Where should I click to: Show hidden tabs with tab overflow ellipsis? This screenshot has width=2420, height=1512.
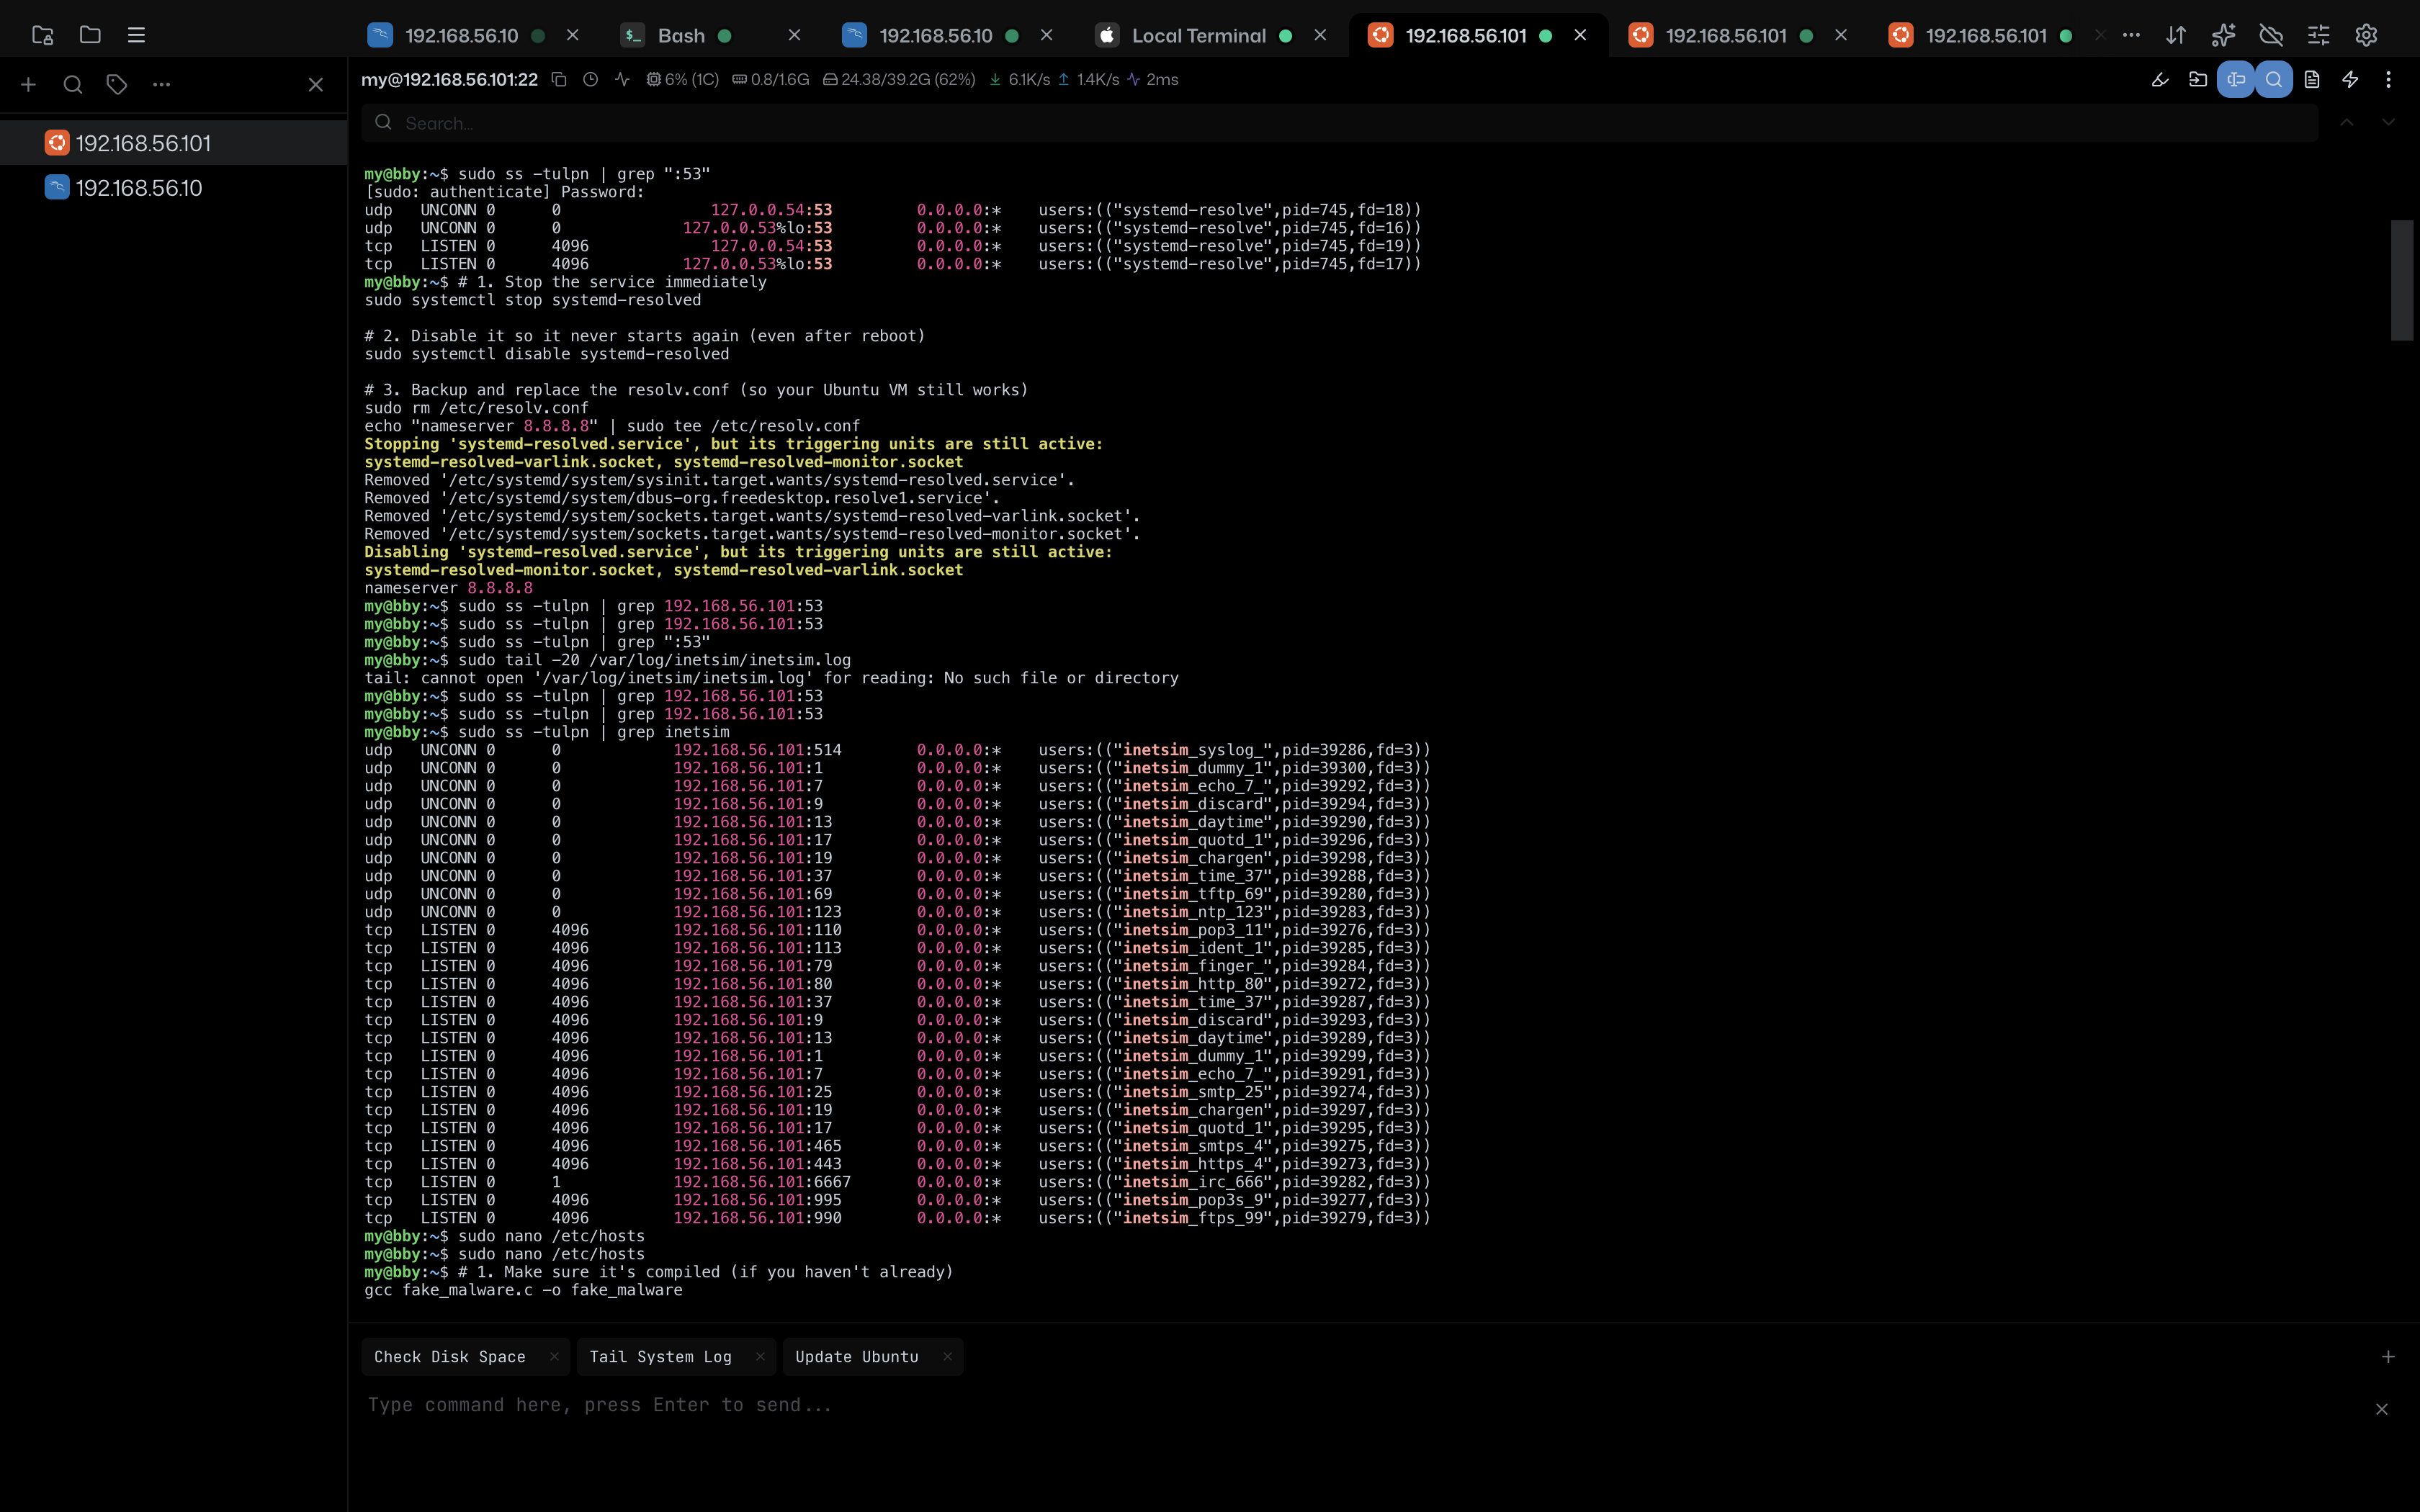click(x=2131, y=35)
